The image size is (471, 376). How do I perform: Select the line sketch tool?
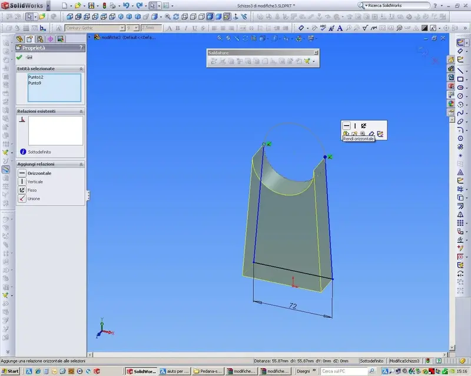(460, 70)
